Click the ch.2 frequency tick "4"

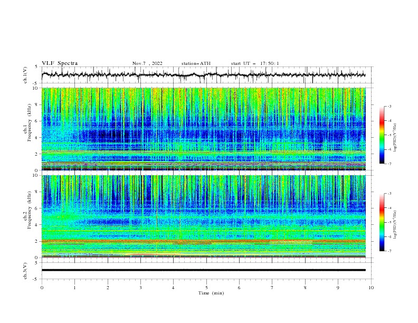pos(37,225)
